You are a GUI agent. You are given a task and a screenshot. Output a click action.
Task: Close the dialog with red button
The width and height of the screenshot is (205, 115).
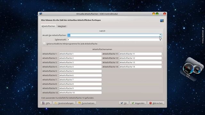click(165, 14)
